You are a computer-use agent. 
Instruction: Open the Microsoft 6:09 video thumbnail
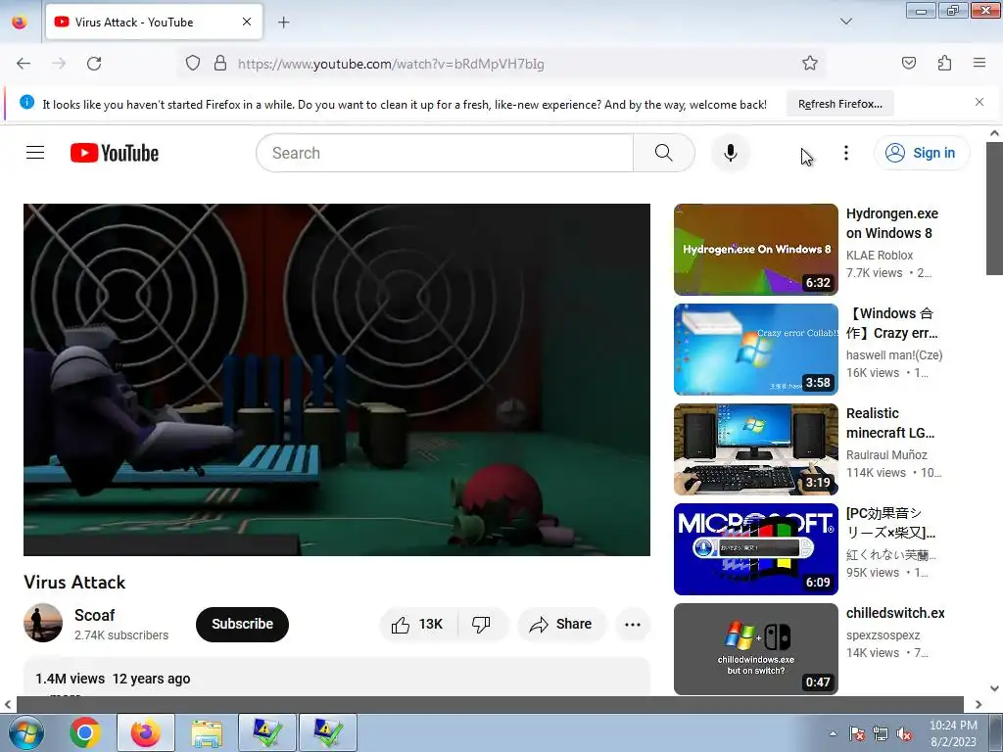pyautogui.click(x=756, y=548)
